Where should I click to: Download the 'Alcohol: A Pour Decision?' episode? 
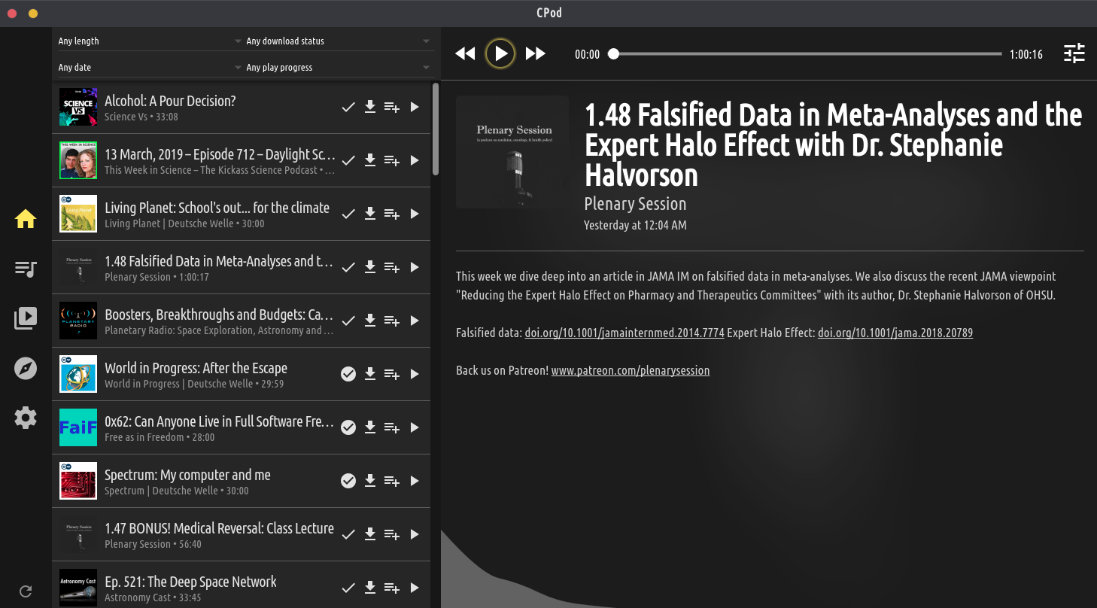(369, 107)
